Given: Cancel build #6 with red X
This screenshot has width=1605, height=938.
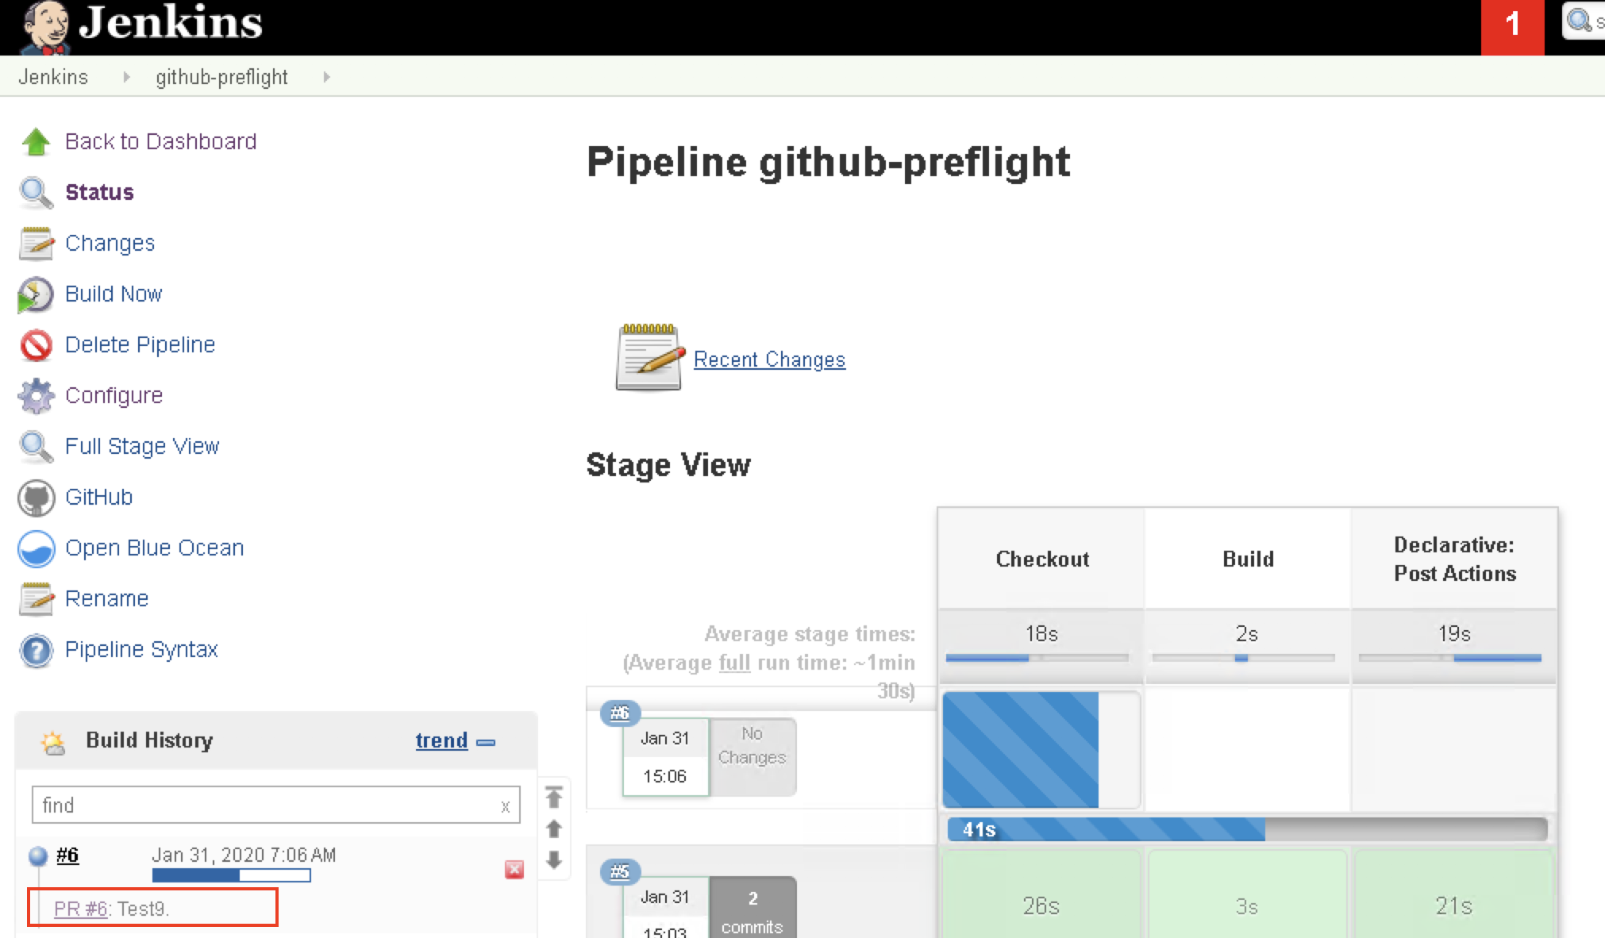Looking at the screenshot, I should click(x=514, y=870).
